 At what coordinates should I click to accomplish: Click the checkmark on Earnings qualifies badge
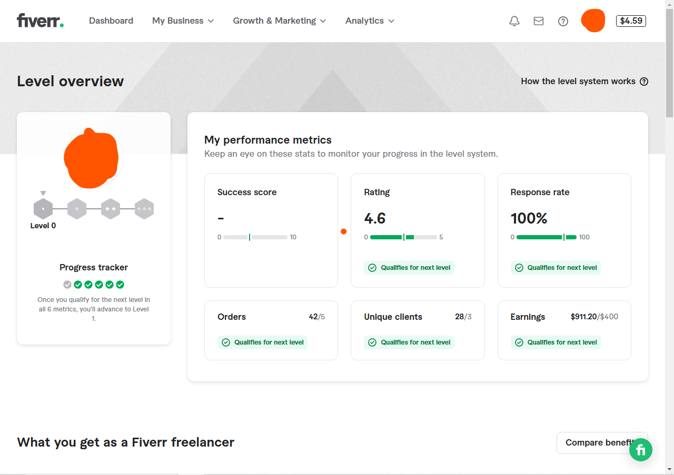click(519, 342)
